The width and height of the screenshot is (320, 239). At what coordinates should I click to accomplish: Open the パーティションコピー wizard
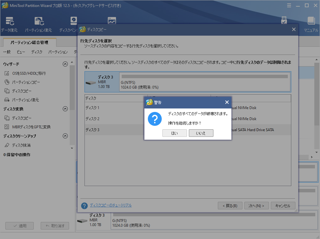pyautogui.click(x=25, y=83)
